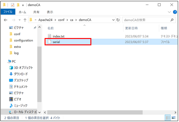Click the refresh icon beside address bar
Screen dimensions: 179x122
click(x=118, y=20)
